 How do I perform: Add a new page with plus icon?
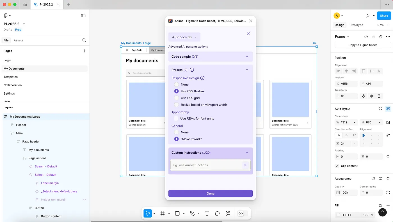click(84, 51)
